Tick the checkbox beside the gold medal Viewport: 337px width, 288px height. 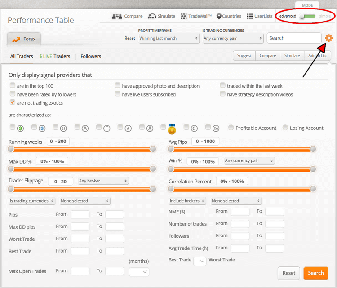[x=164, y=127]
